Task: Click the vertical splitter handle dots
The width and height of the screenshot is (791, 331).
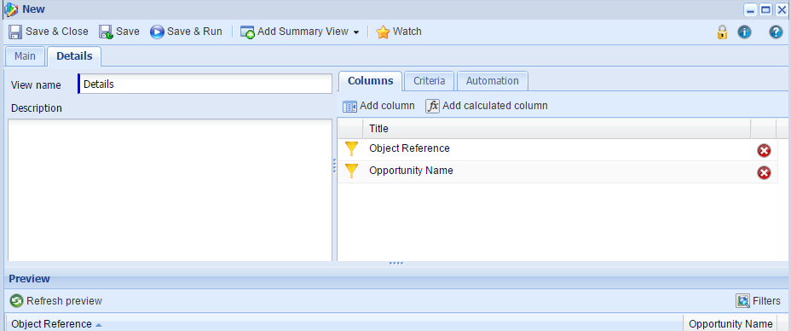Action: click(334, 166)
